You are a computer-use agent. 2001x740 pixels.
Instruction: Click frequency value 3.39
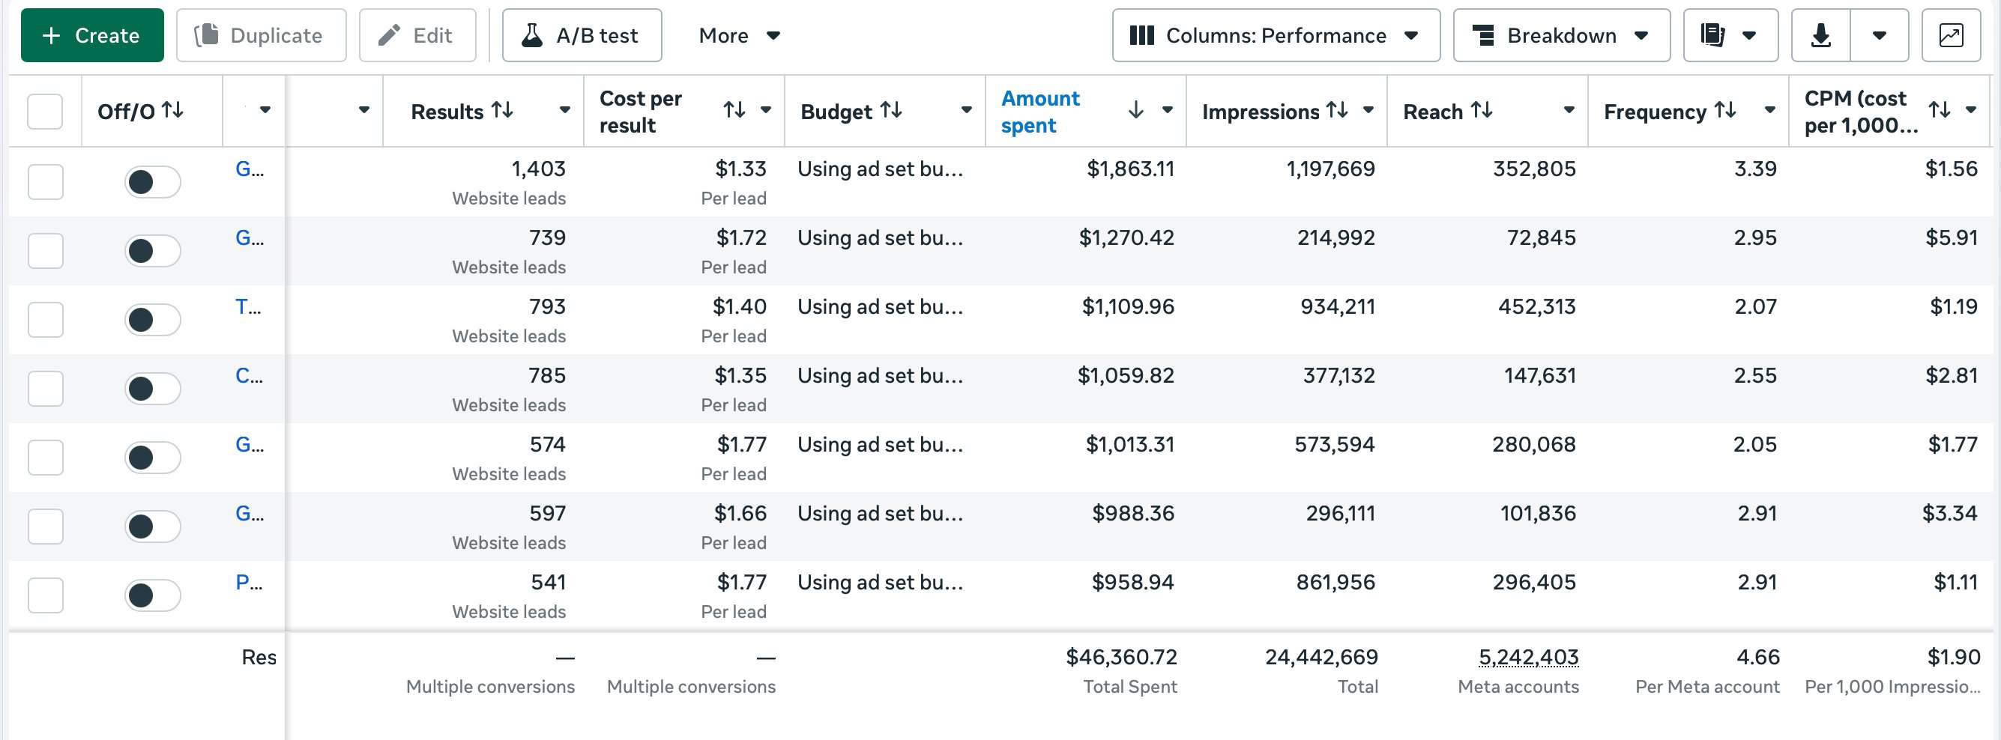pos(1755,169)
